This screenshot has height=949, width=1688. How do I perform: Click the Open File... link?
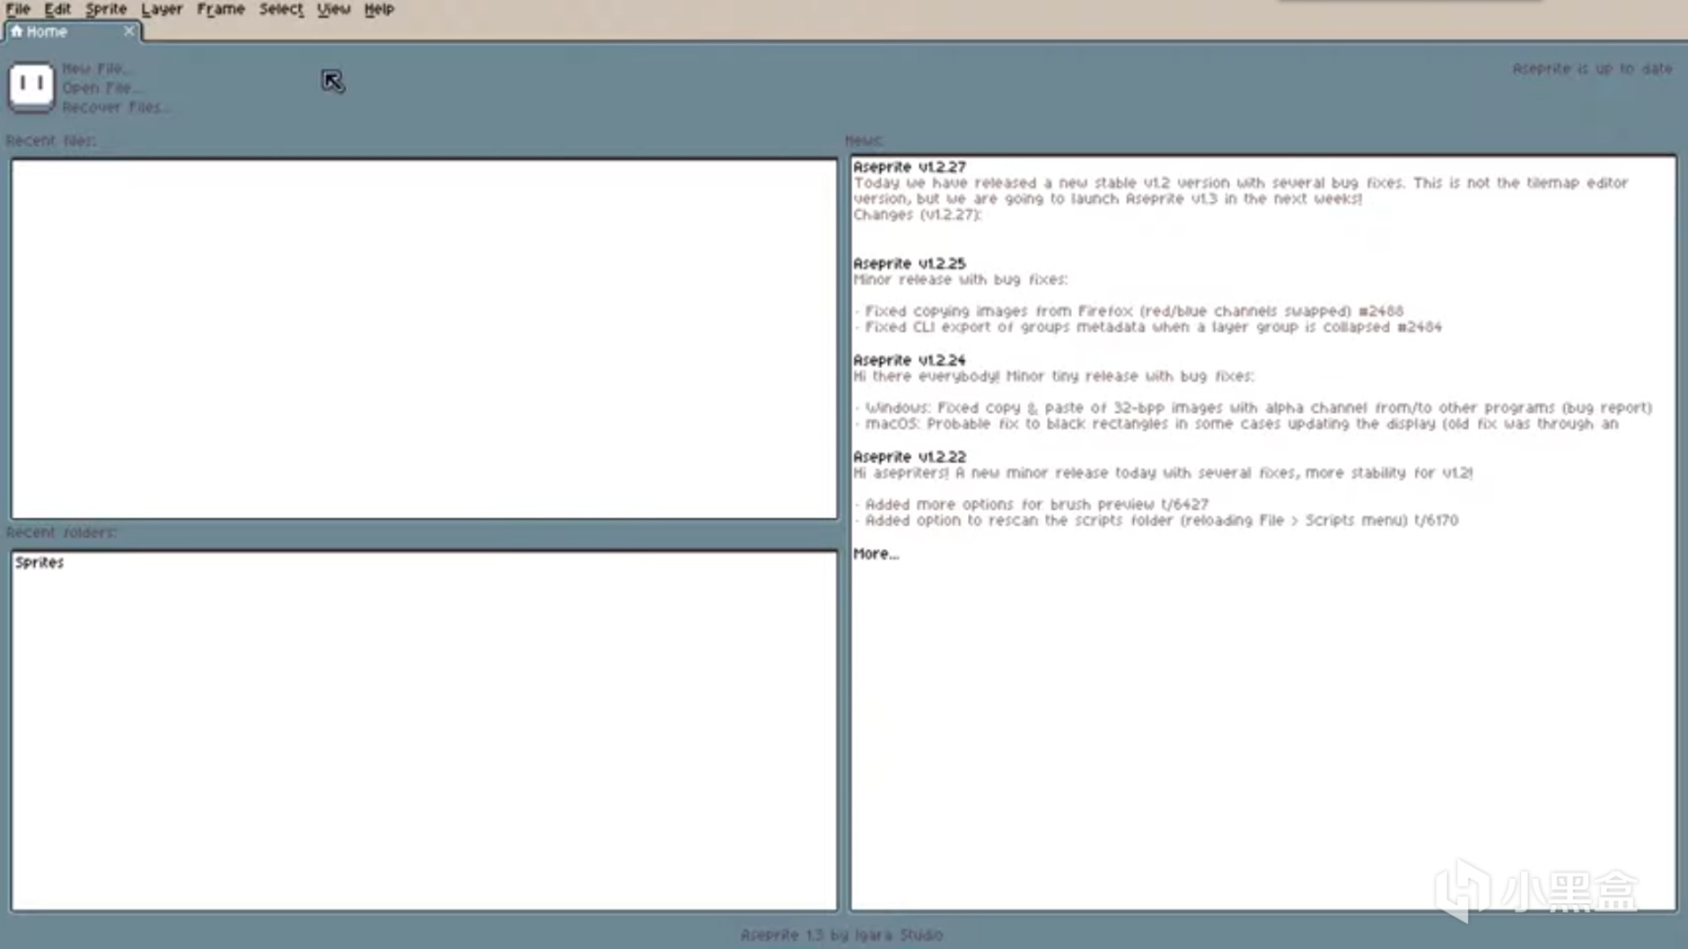[x=102, y=88]
